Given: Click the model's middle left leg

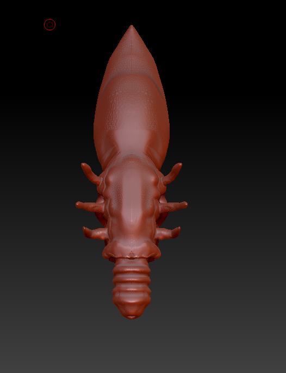Looking at the screenshot, I should click(90, 207).
